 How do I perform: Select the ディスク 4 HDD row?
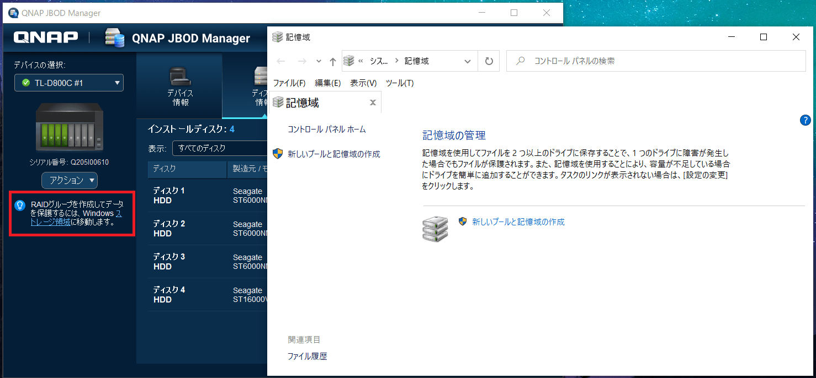point(208,295)
